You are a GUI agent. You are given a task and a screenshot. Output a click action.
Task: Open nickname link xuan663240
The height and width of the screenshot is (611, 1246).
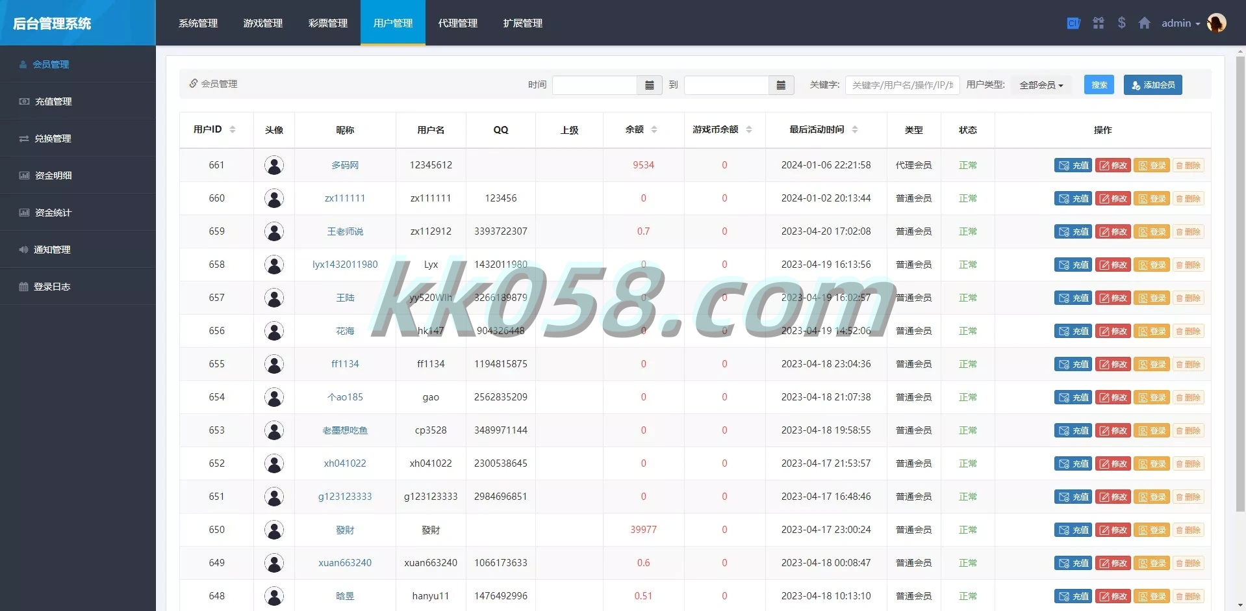pyautogui.click(x=345, y=563)
